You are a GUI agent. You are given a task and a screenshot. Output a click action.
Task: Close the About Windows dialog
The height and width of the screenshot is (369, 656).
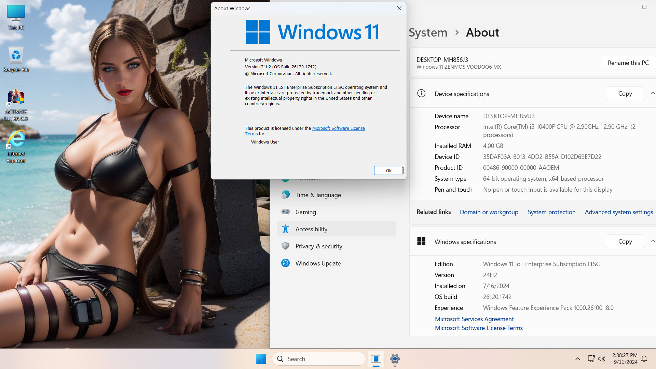coord(399,8)
